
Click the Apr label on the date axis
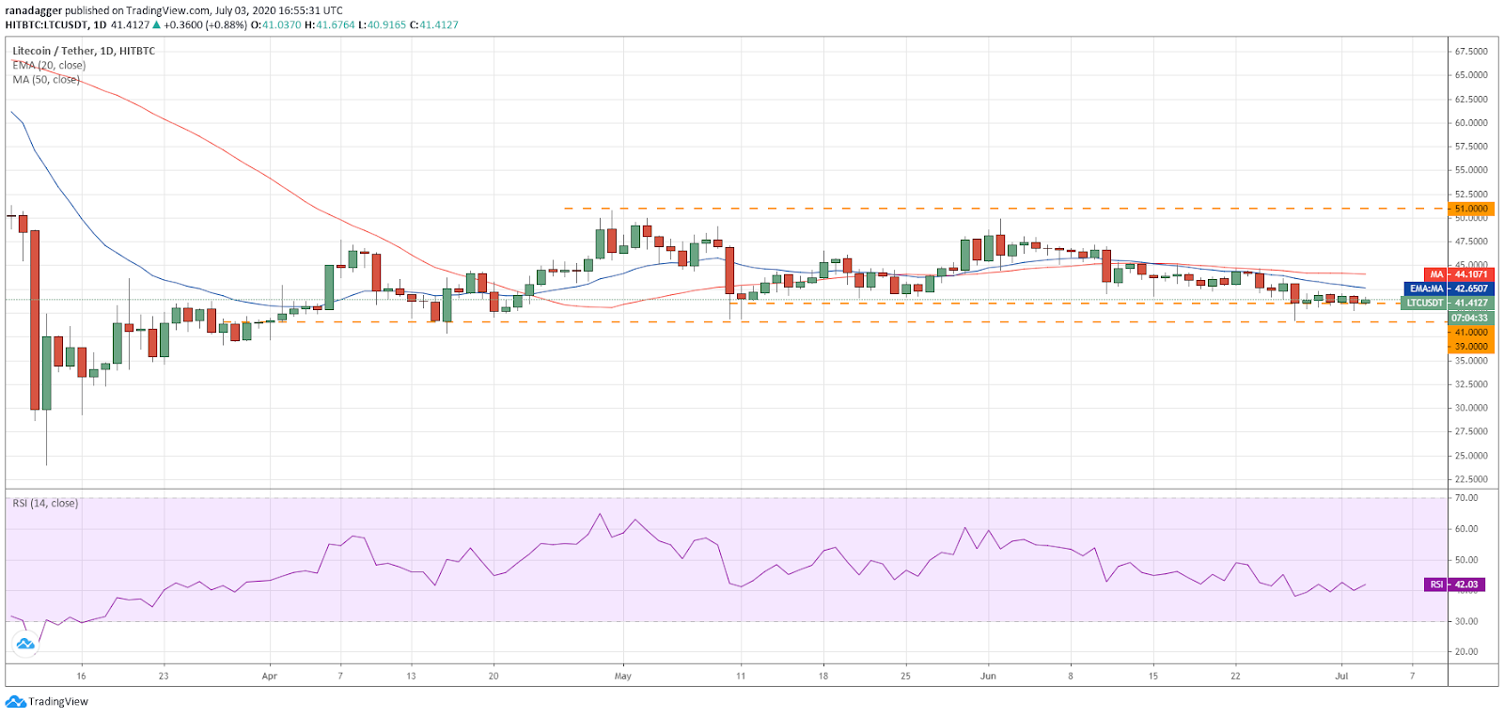(x=270, y=676)
